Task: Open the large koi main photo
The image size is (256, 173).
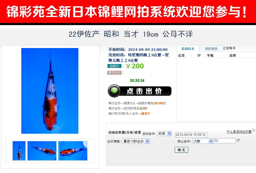Action: [50, 91]
